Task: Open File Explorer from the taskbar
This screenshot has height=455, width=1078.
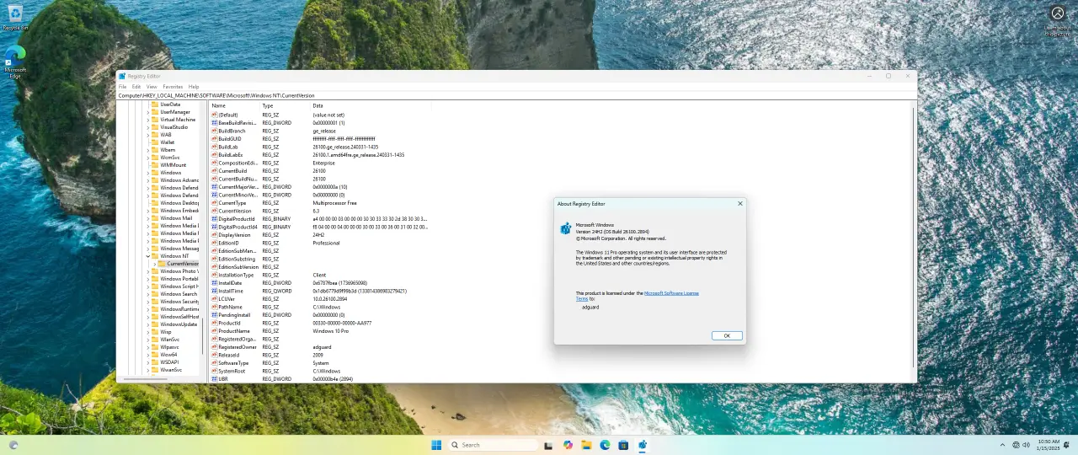Action: 586,445
